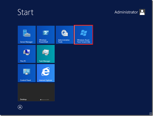Show all apps with down arrow
Image resolution: width=153 pixels, height=116 pixels.
click(20, 107)
